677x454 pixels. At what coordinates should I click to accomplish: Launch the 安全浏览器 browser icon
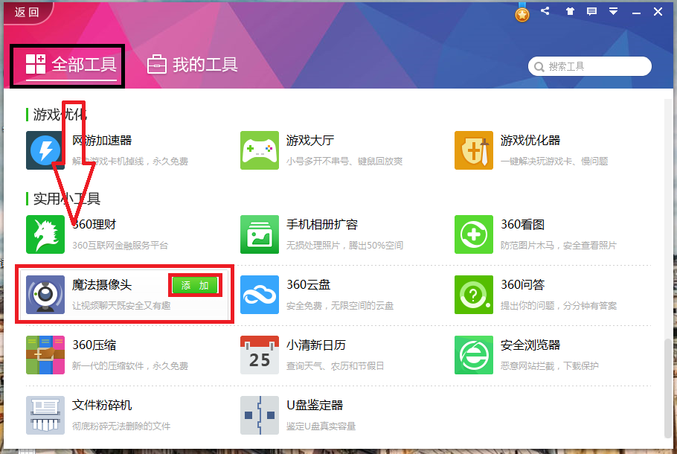(x=474, y=355)
